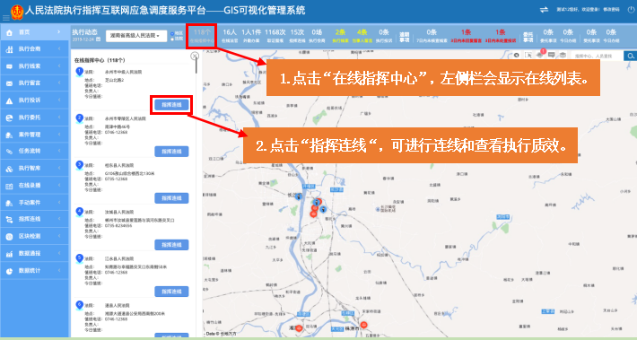637x340 pixels.
Task: Click the 任务流转 link icon
Action: [x=9, y=151]
